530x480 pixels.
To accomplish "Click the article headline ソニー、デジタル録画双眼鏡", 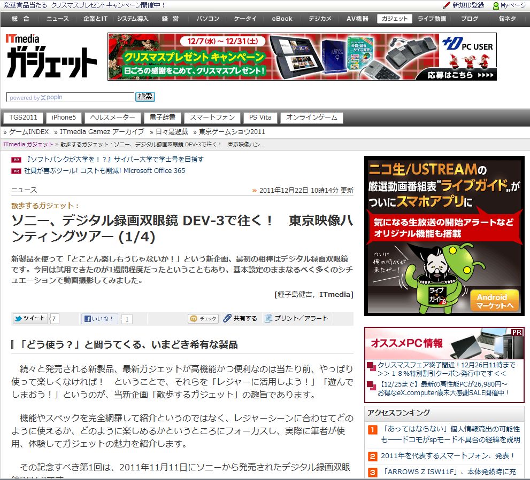I will tap(182, 229).
